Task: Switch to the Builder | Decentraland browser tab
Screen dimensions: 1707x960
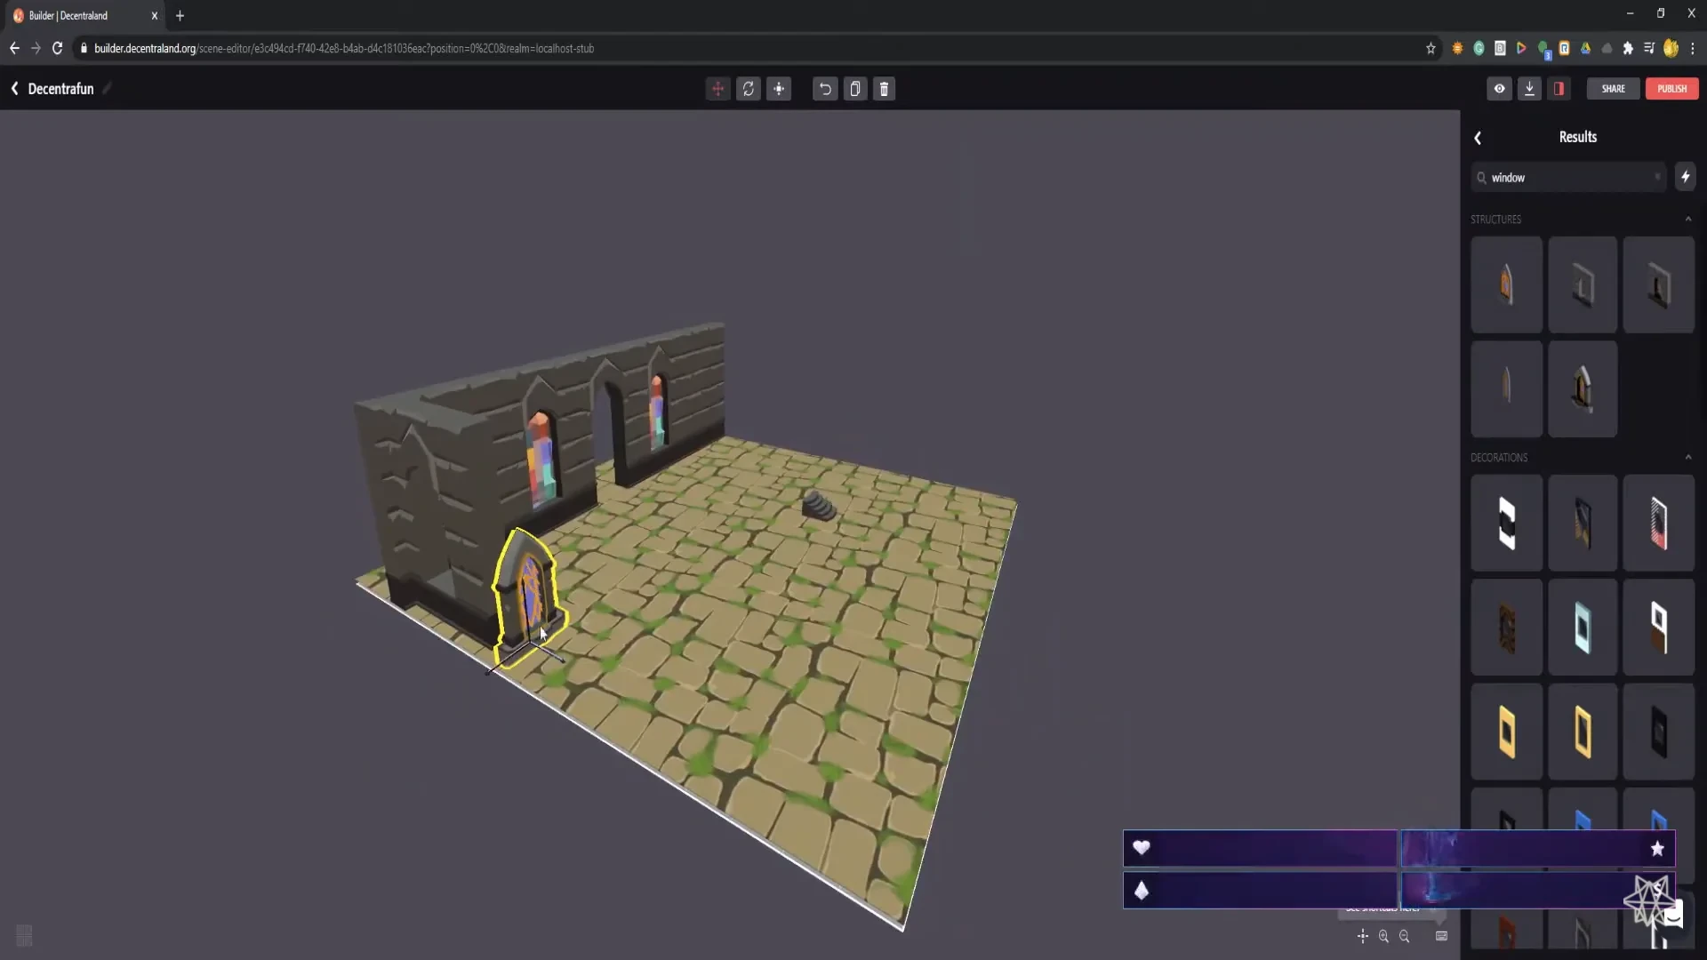Action: click(80, 15)
